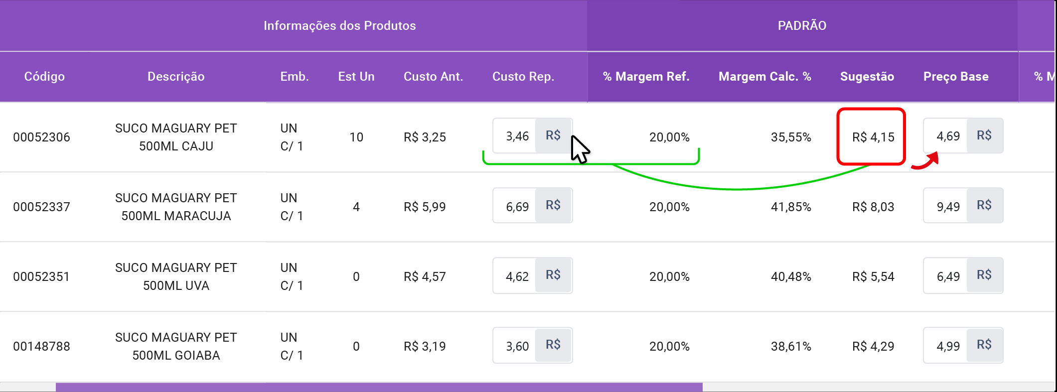Click R$ addon beside Custo Rep. 3,60
This screenshot has height=392, width=1057.
click(x=553, y=345)
